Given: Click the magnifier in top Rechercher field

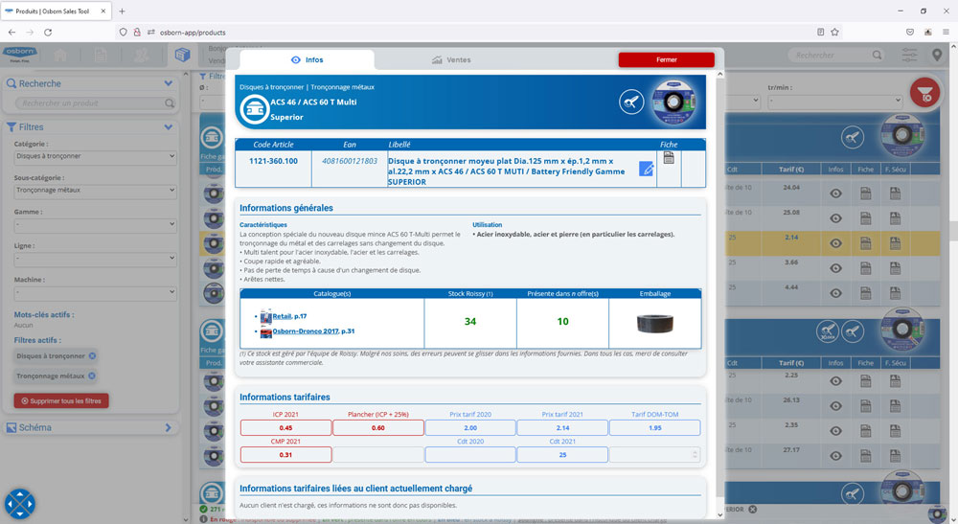Looking at the screenshot, I should pyautogui.click(x=877, y=55).
